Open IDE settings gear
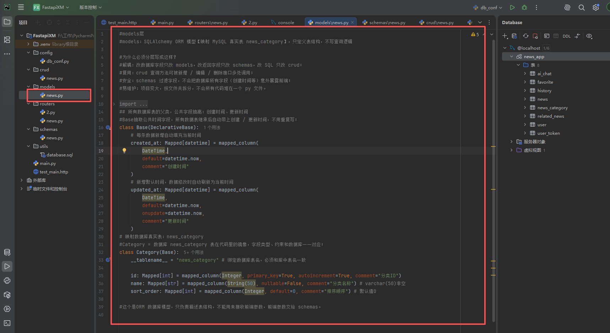610x333 pixels. point(596,7)
